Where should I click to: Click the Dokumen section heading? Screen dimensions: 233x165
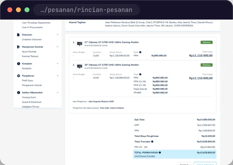(x=27, y=35)
